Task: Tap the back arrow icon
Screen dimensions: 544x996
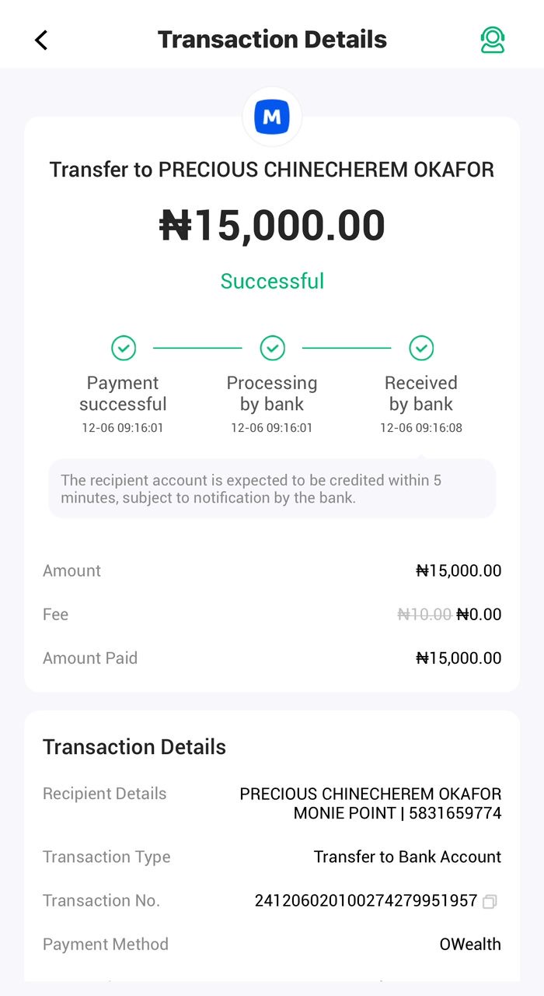Action: 41,40
